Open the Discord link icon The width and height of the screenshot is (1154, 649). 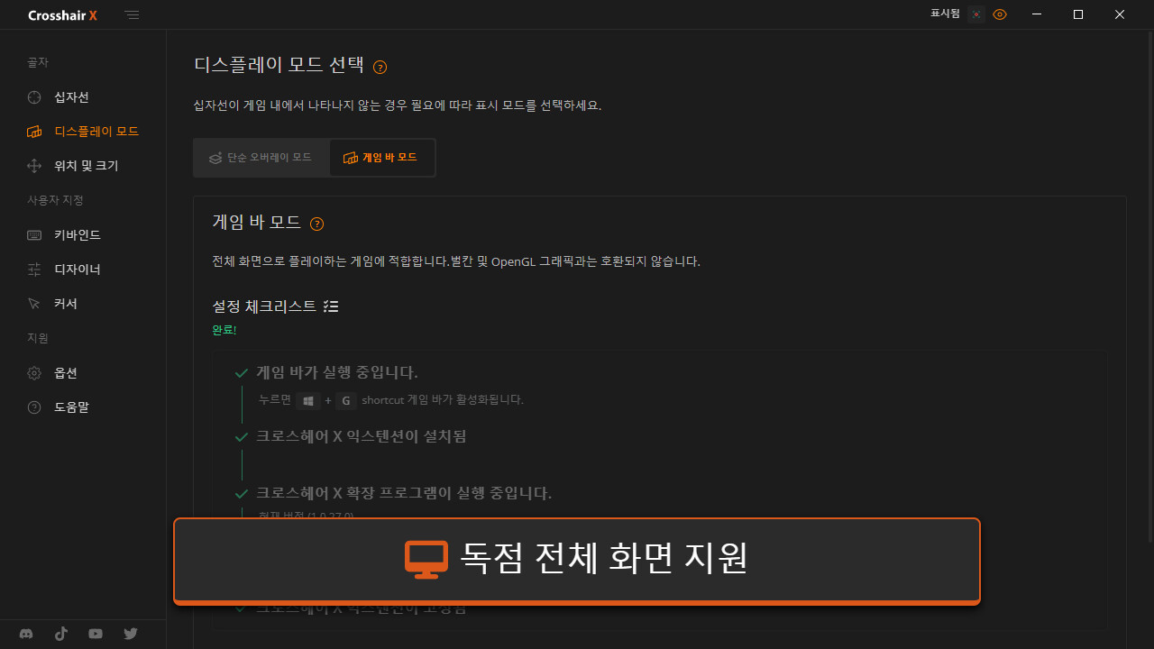26,634
